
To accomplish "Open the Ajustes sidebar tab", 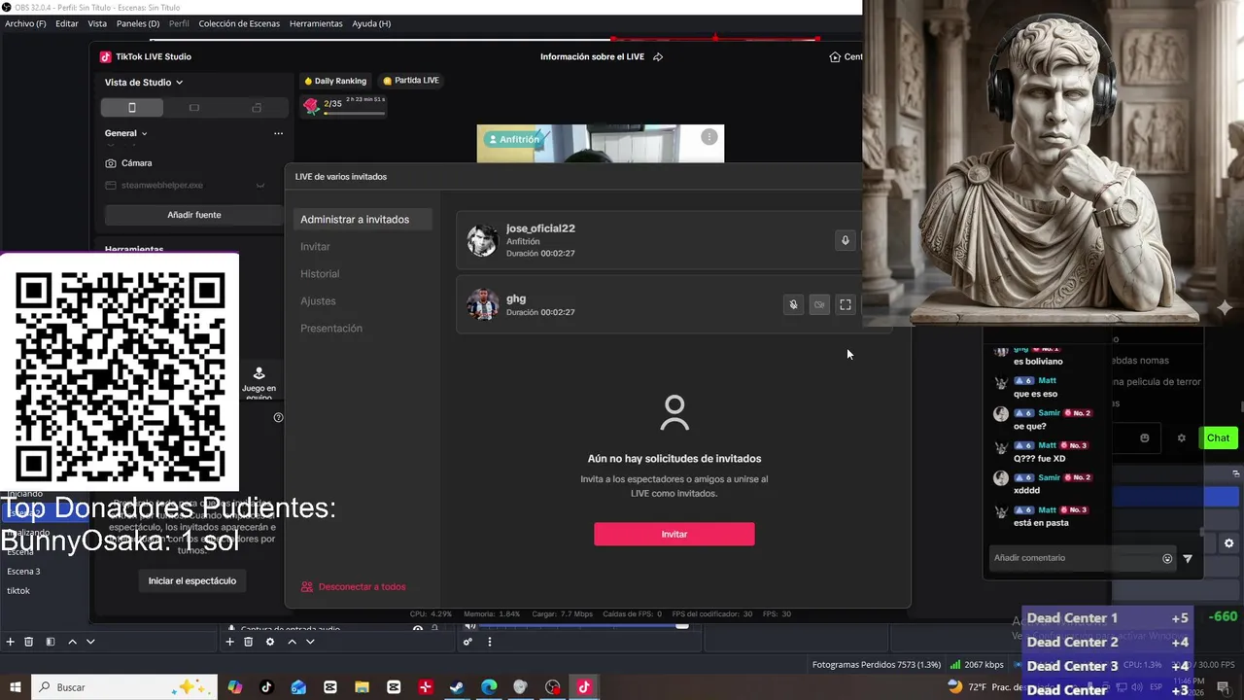I will coord(318,301).
